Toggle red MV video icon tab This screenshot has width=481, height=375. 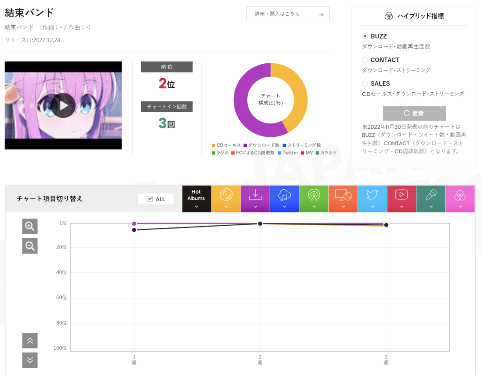[x=402, y=199]
